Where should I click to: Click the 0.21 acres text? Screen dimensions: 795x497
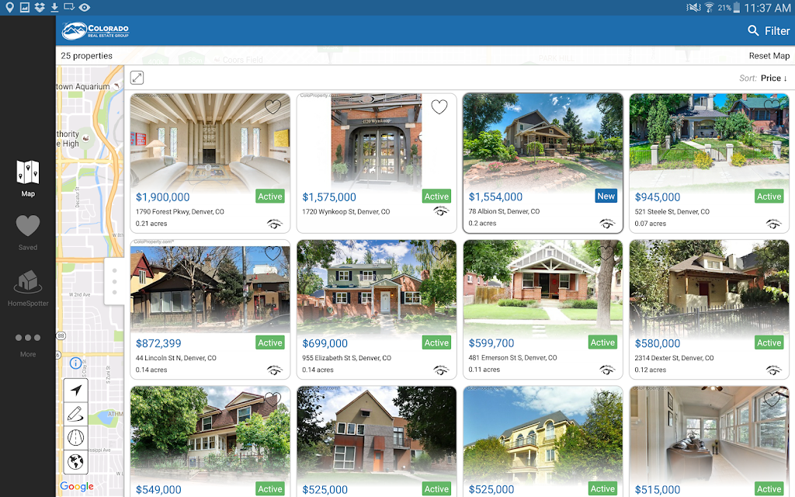point(151,224)
